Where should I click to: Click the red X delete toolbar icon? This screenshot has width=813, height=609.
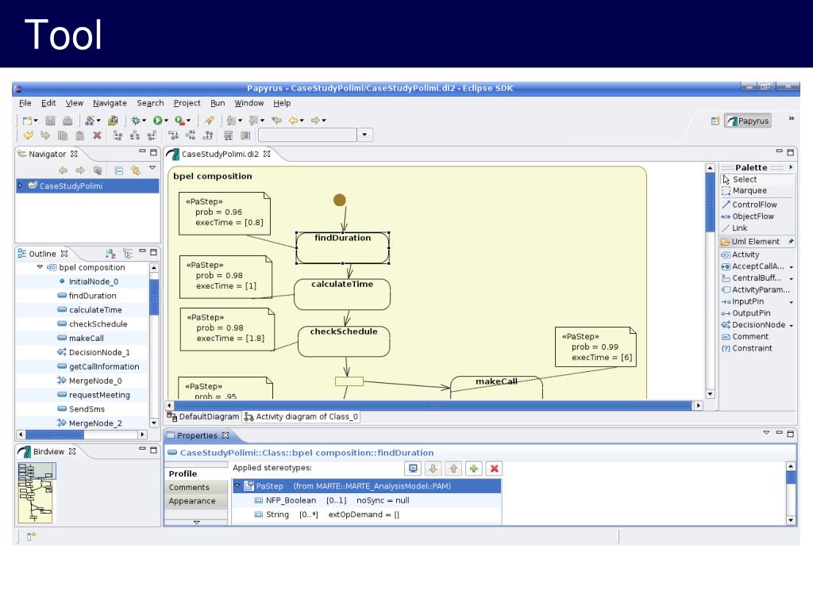[x=97, y=135]
